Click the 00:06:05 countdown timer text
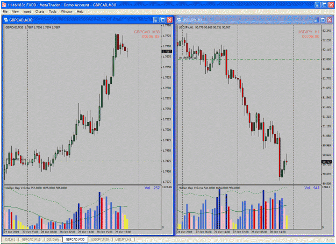The width and height of the screenshot is (336, 244). click(x=151, y=37)
